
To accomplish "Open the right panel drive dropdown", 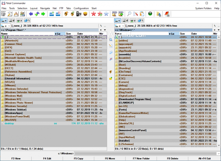I will coord(120,26).
